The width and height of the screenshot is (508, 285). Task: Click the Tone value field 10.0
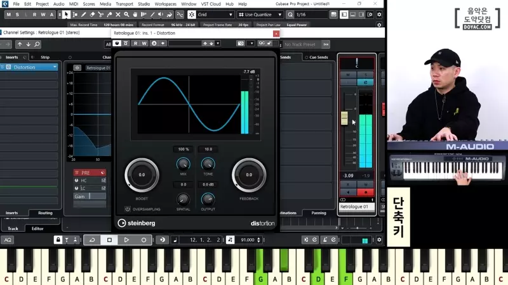tap(208, 149)
